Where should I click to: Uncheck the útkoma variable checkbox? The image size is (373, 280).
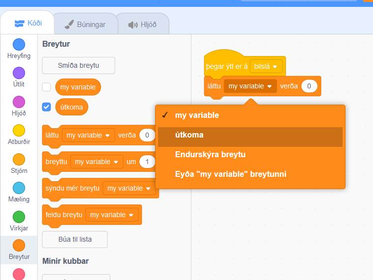(47, 107)
